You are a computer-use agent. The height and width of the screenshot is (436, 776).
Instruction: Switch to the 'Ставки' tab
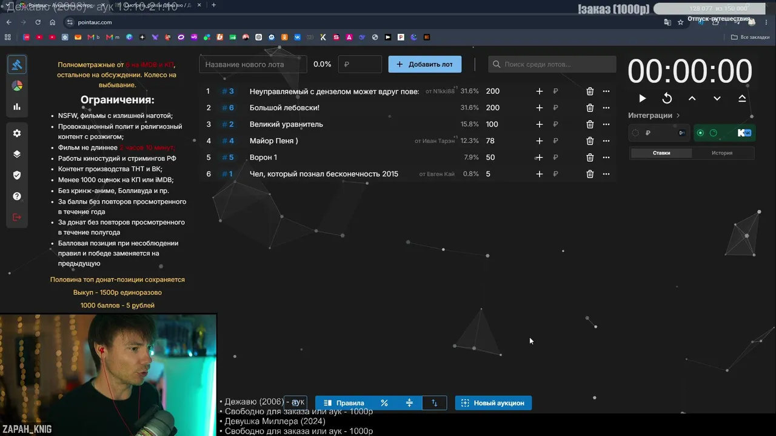click(x=661, y=153)
